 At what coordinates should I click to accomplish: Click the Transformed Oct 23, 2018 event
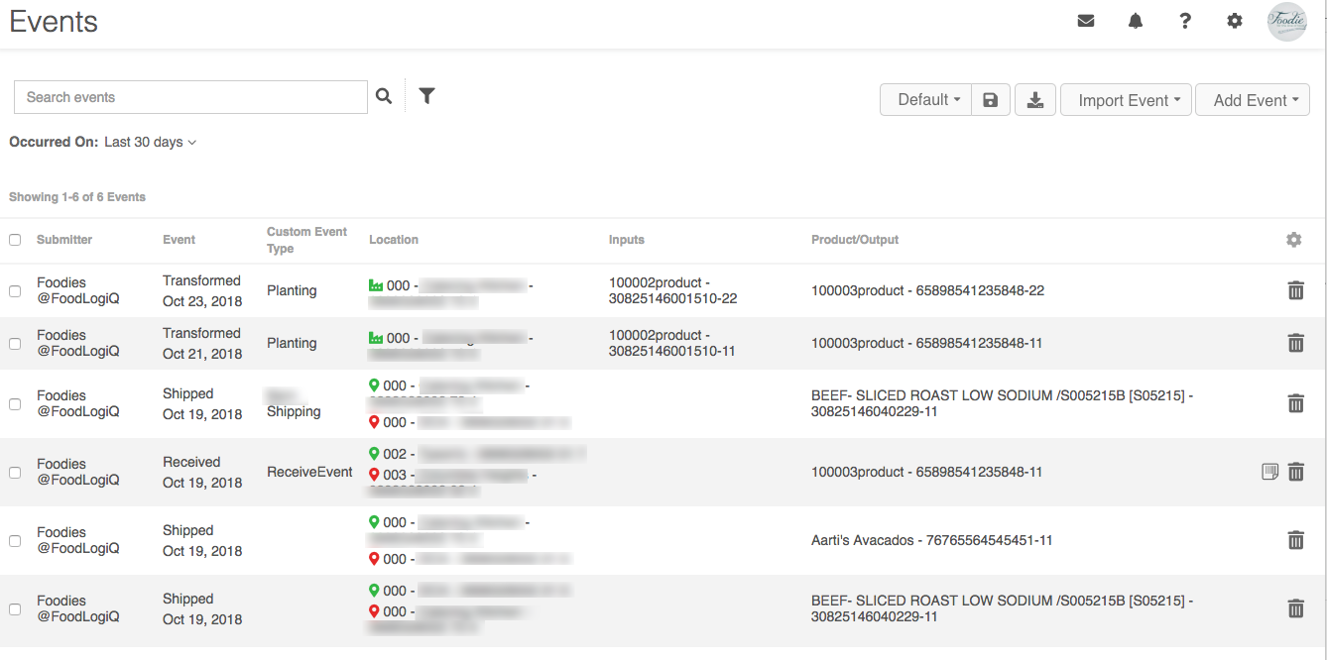(x=202, y=290)
